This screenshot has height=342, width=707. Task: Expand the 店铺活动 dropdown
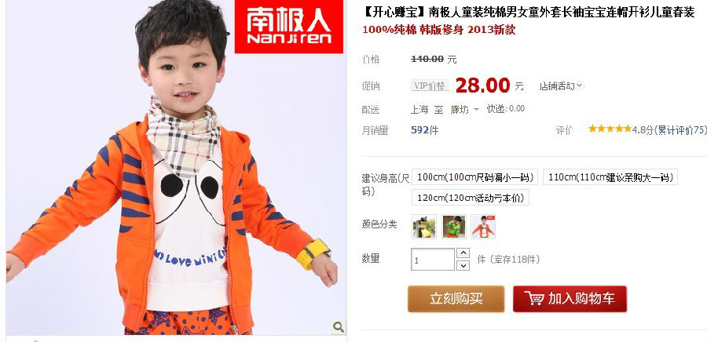562,85
